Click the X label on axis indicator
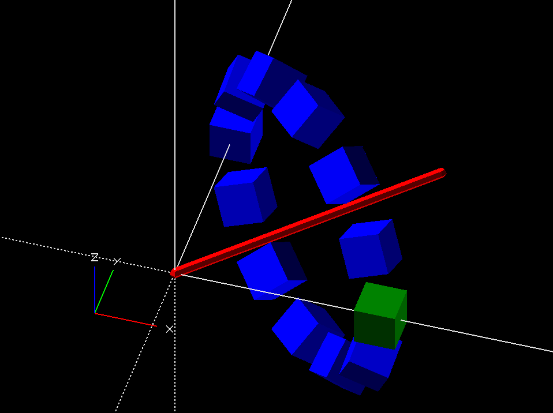This screenshot has height=413, width=553. (x=170, y=329)
